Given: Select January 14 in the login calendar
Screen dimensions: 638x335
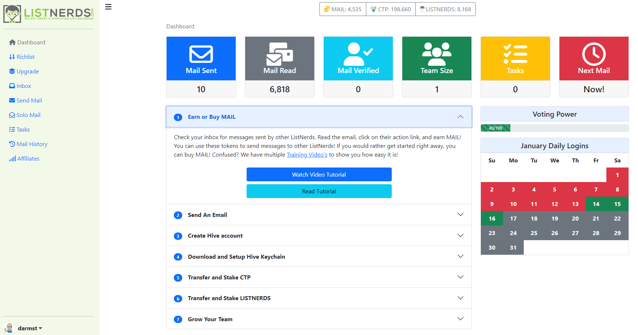Looking at the screenshot, I should point(596,204).
